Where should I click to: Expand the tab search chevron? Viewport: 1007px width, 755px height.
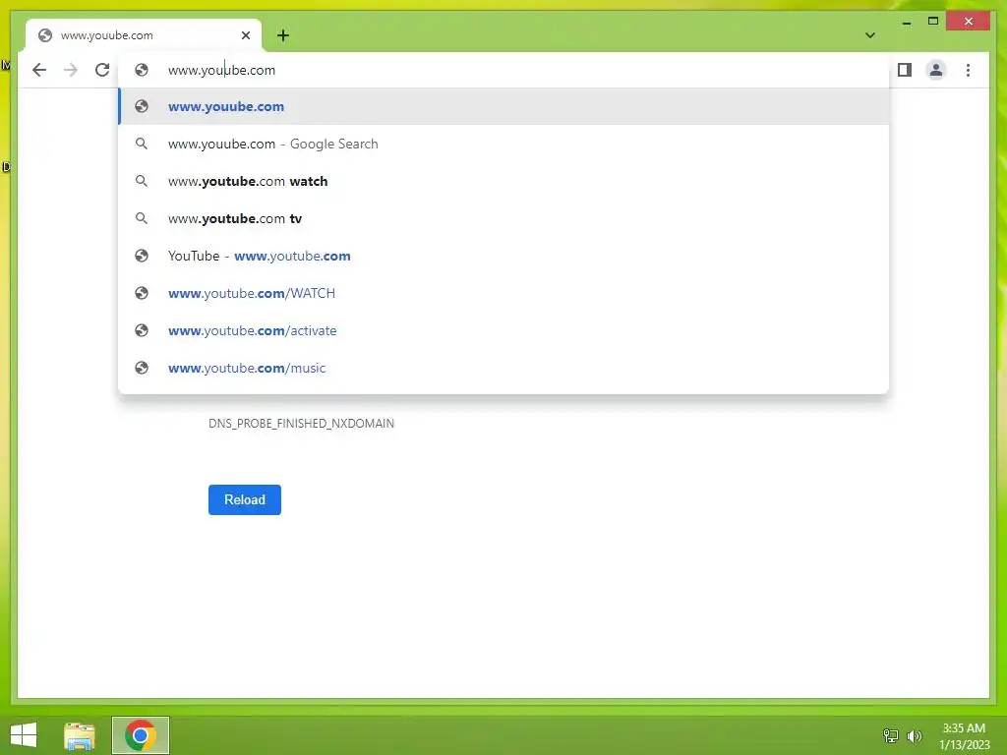[870, 35]
